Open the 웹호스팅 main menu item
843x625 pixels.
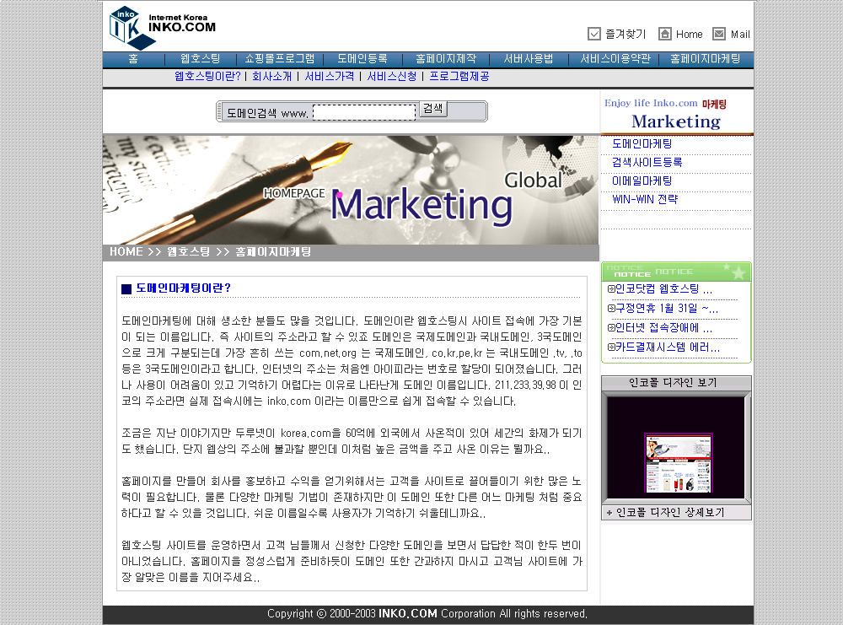pos(200,59)
